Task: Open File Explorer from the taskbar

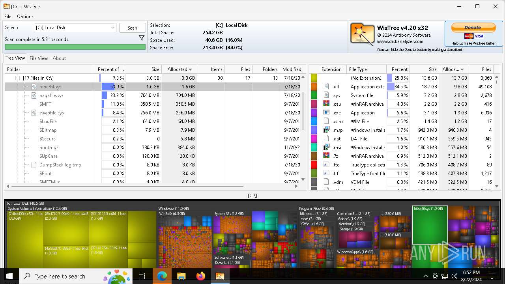Action: coord(181,276)
